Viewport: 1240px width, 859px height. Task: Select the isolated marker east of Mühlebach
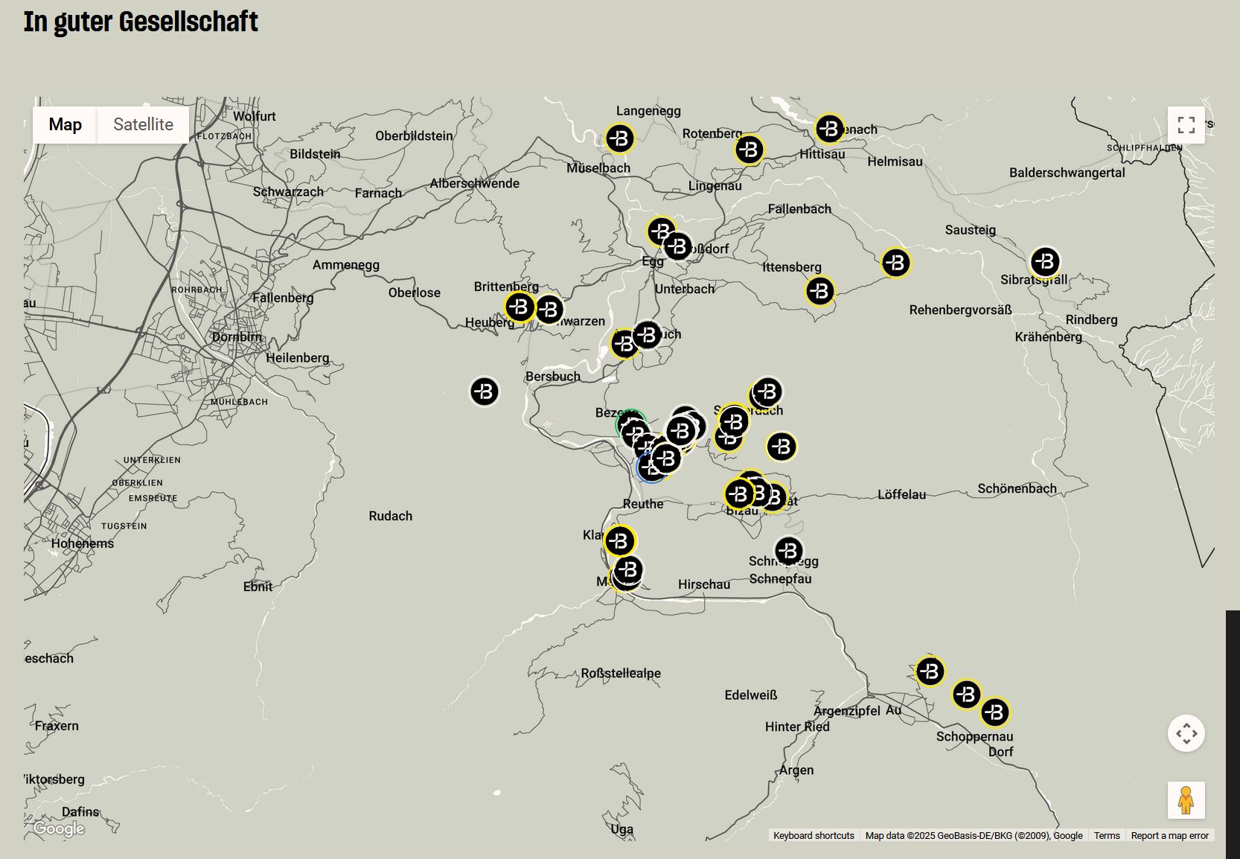coord(484,392)
